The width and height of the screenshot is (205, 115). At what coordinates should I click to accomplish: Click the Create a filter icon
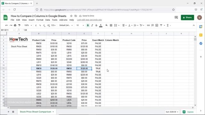[x=161, y=25]
